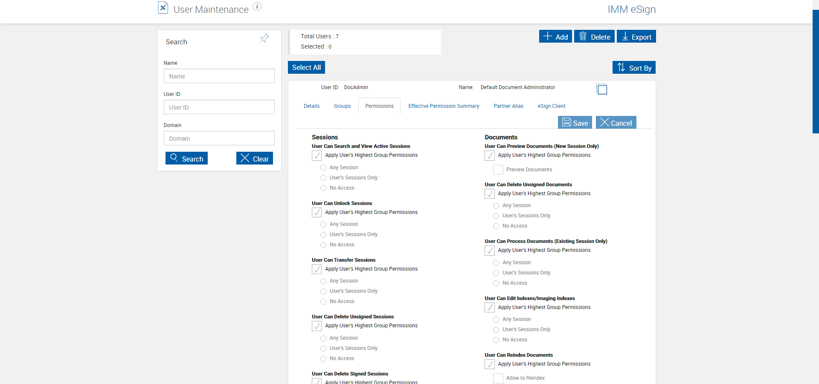819x384 pixels.
Task: Click the info icon beside User Maintenance
Action: [x=257, y=6]
